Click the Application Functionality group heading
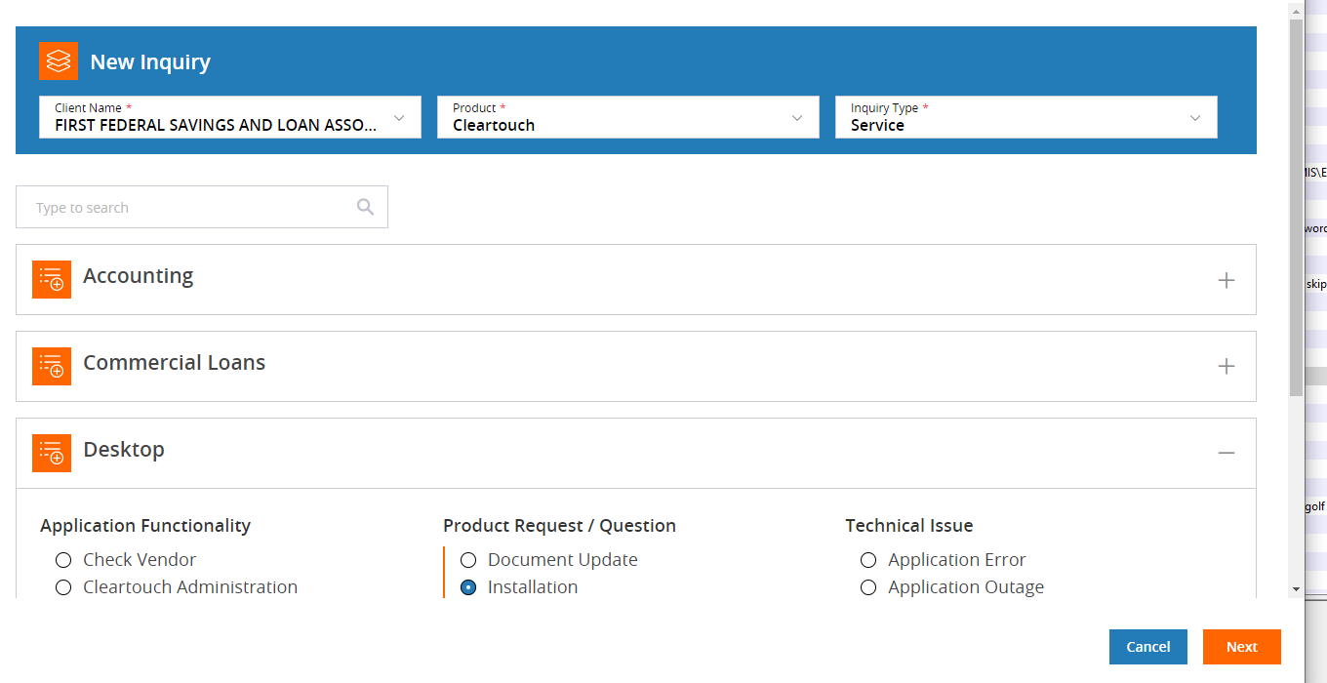The image size is (1327, 683). click(x=145, y=526)
